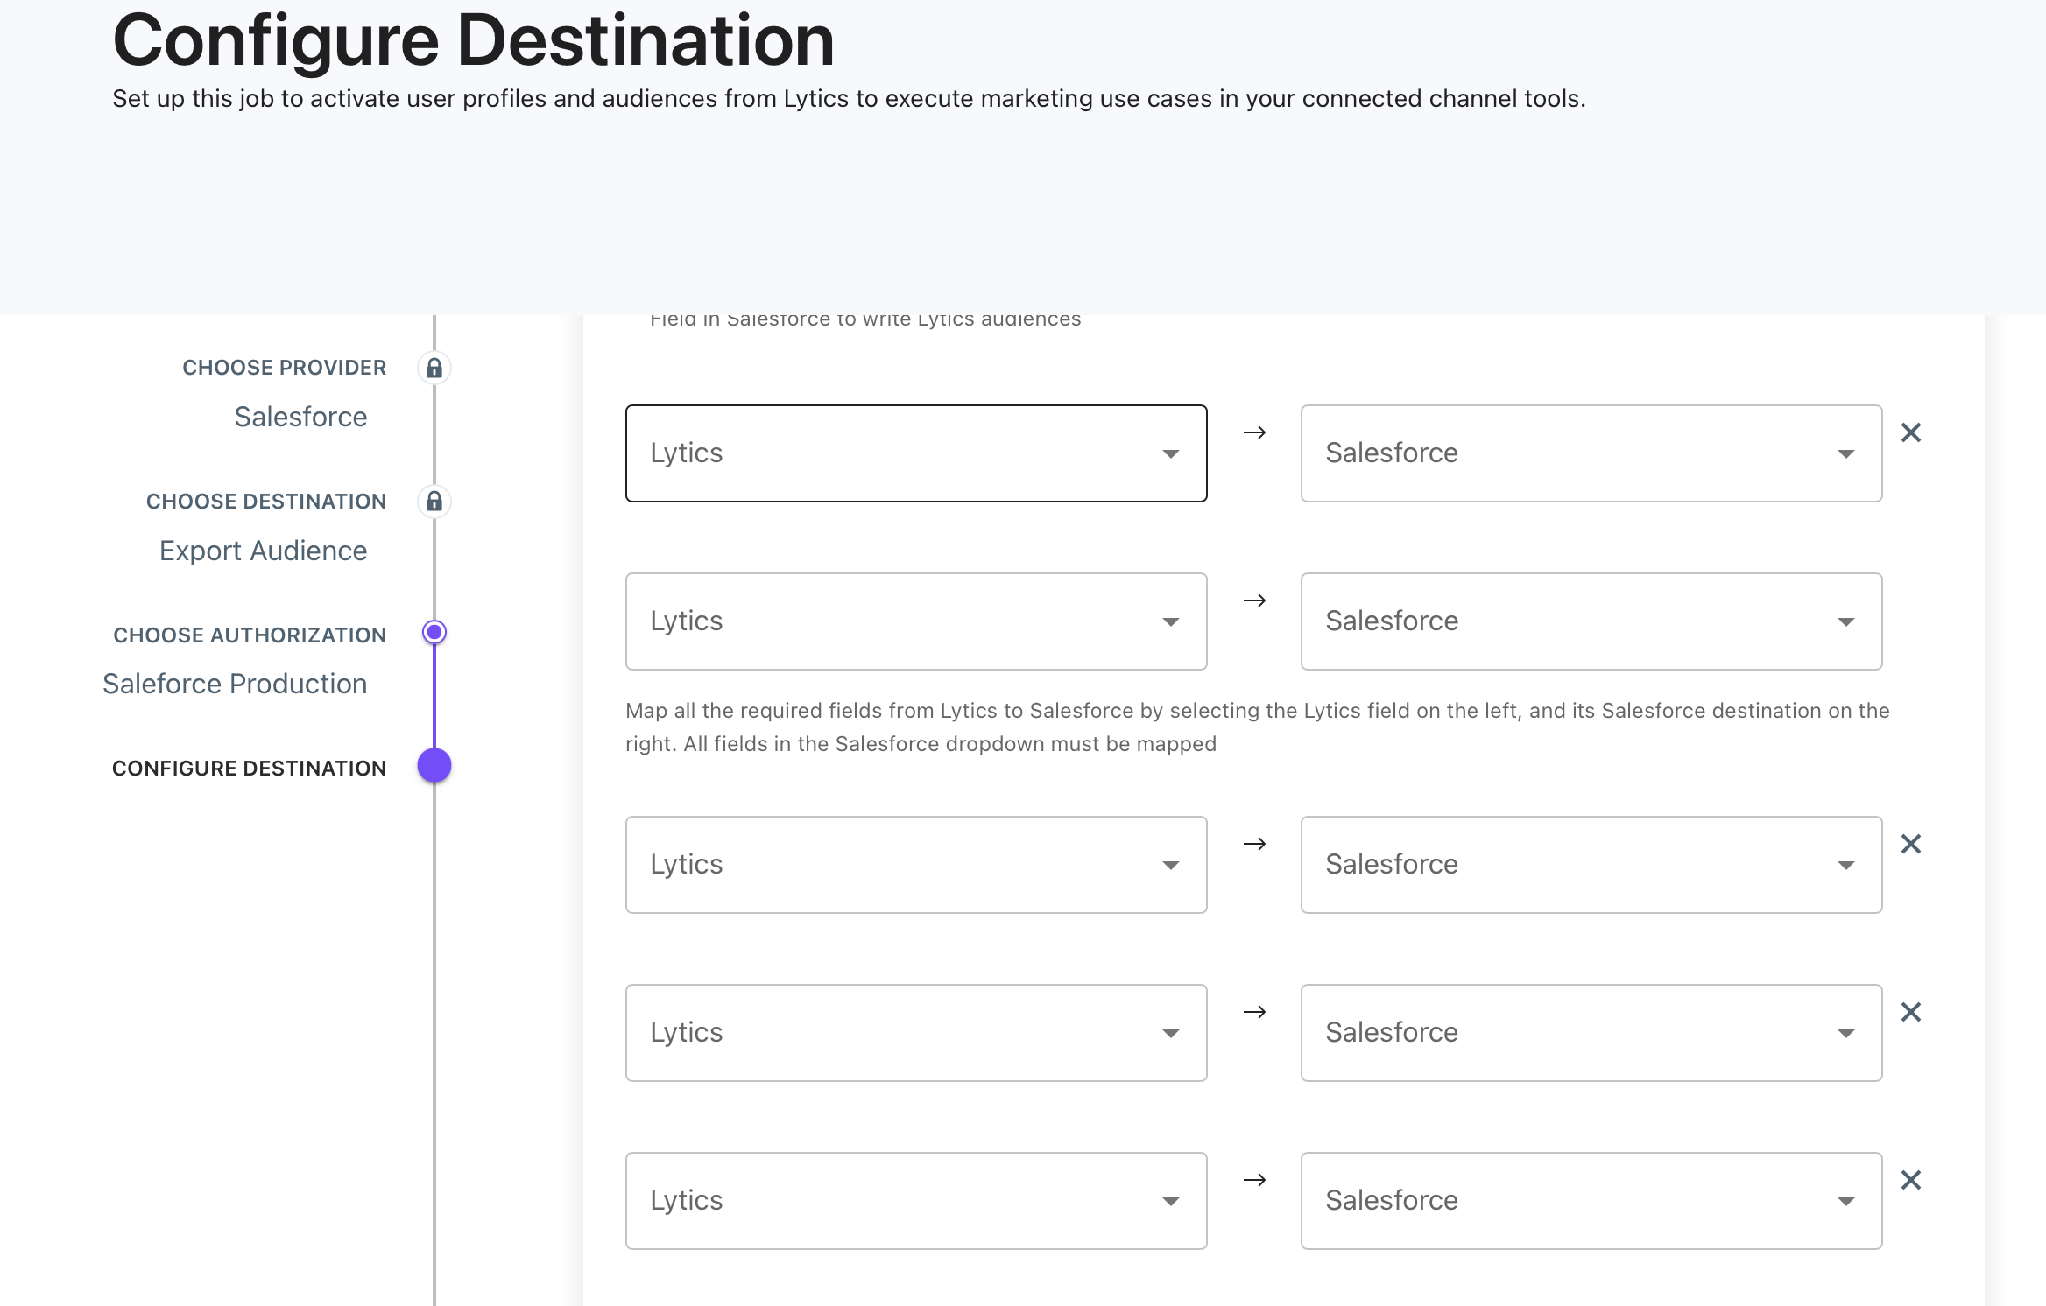Click the lock icon beside Choose Provider
Screen dimensions: 2046x1306
[x=434, y=368]
